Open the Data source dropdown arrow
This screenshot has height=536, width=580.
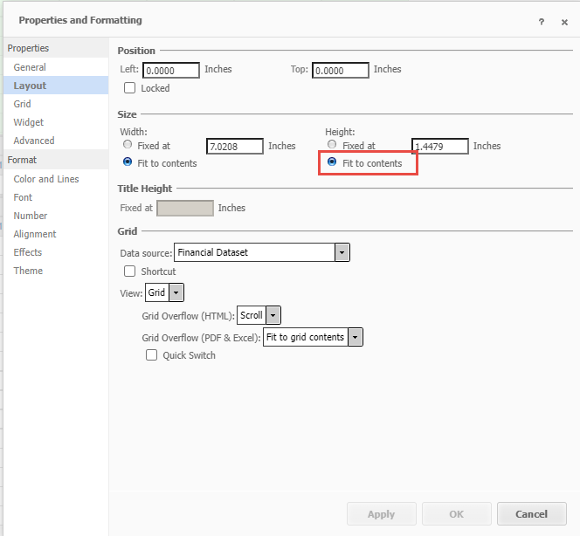coord(342,252)
